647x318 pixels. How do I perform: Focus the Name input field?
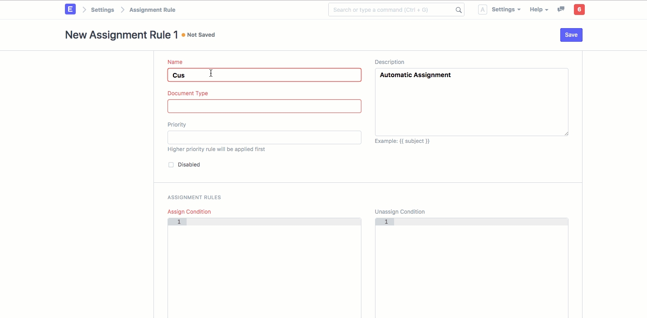264,75
